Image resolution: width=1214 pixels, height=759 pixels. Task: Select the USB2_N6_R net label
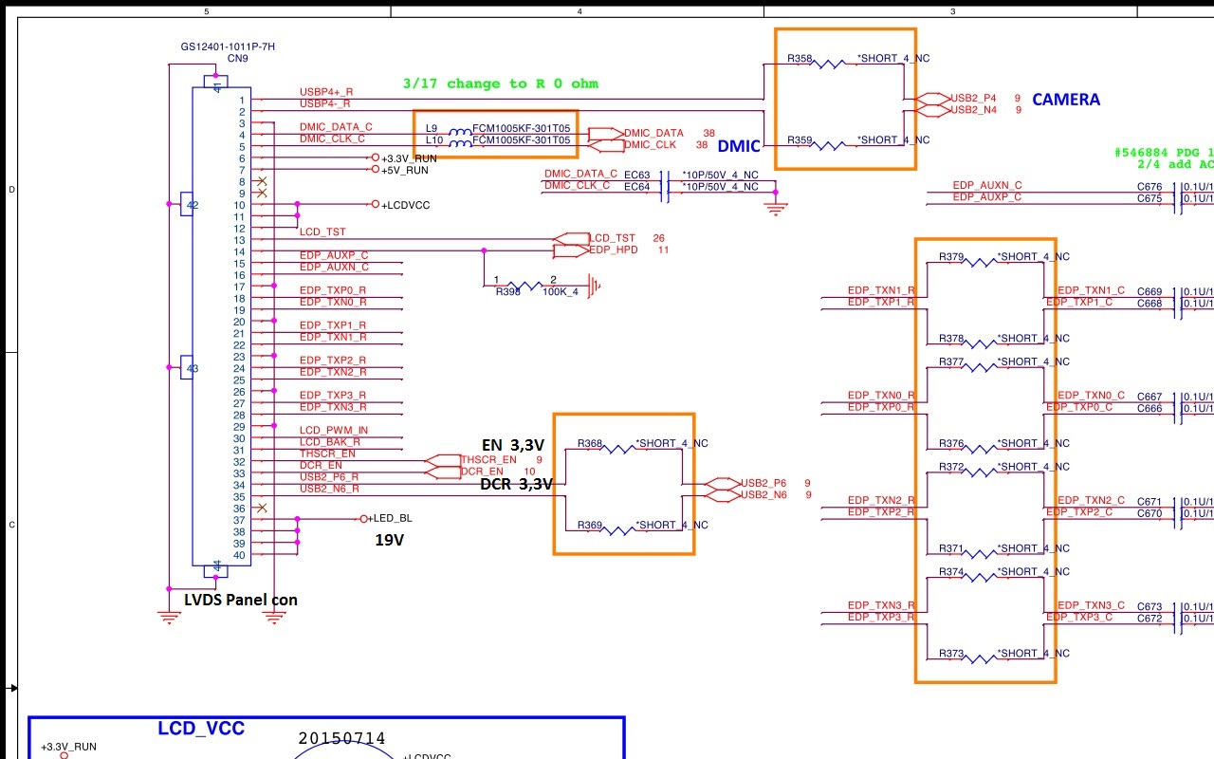pyautogui.click(x=329, y=489)
